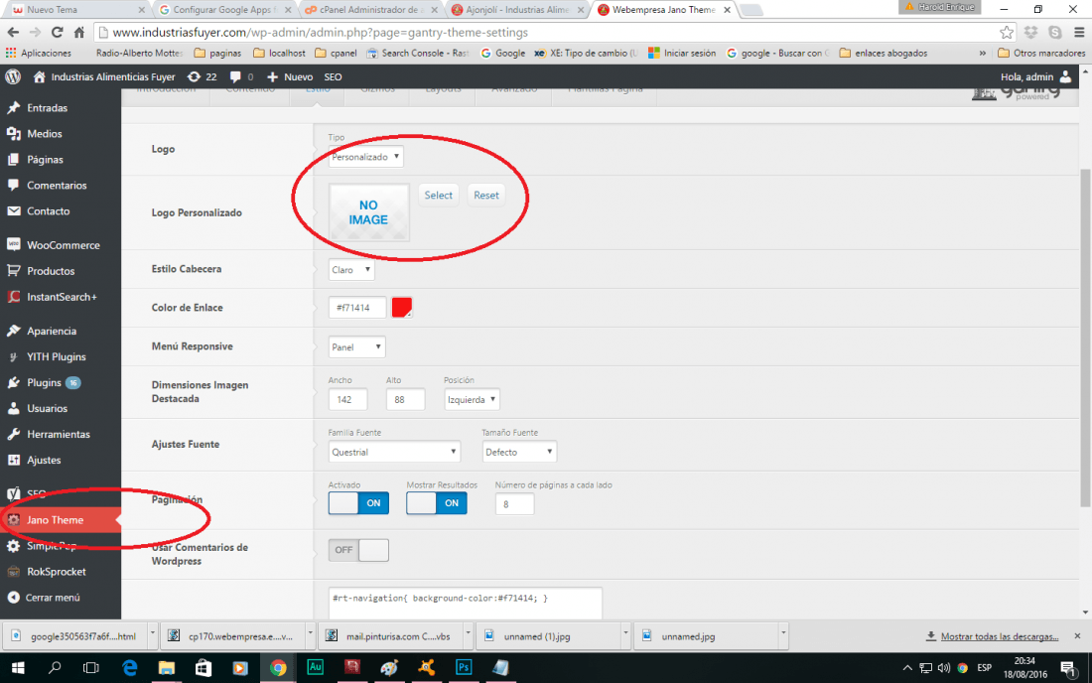
Task: Open Familia Fuente Questrial dropdown
Action: pyautogui.click(x=394, y=452)
